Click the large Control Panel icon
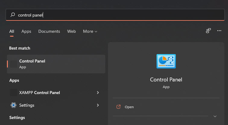Viewport: 228px width, 125px height. click(166, 61)
